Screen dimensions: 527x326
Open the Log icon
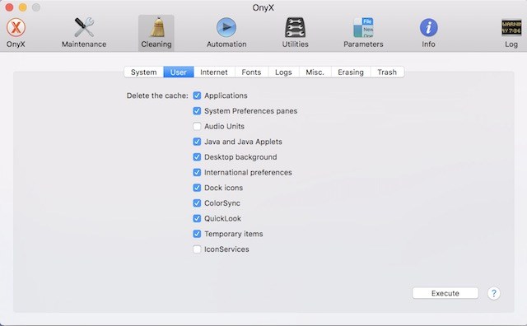point(511,27)
